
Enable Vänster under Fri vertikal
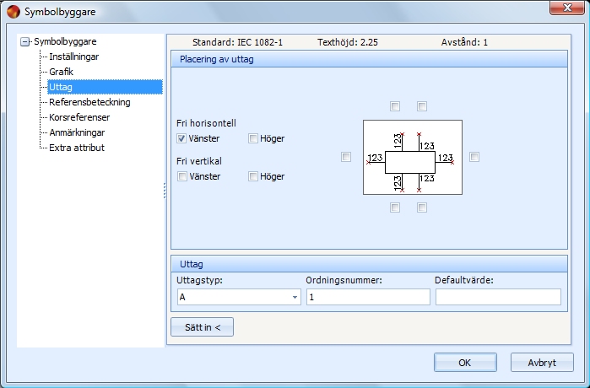tap(182, 176)
